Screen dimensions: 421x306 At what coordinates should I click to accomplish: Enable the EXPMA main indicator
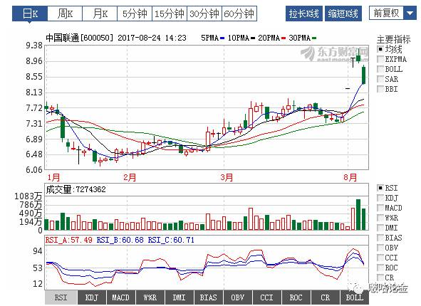380,59
